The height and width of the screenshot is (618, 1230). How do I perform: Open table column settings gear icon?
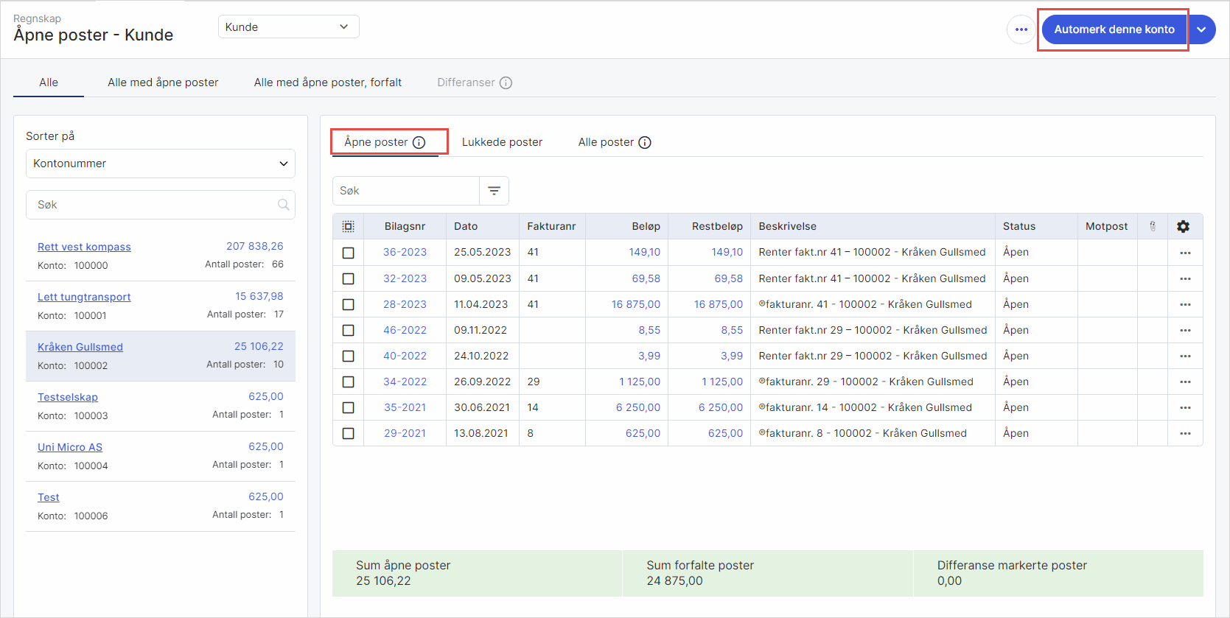tap(1183, 227)
